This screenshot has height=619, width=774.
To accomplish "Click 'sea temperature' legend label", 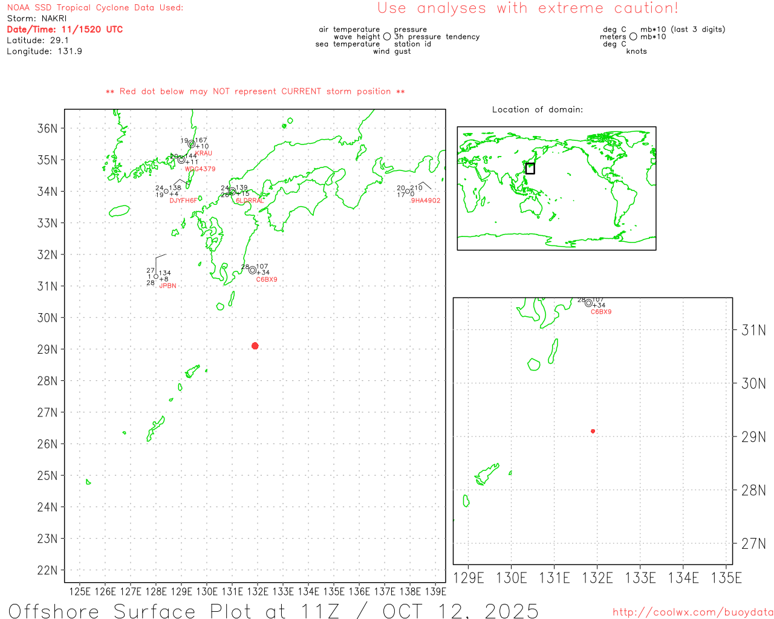I will 348,44.
